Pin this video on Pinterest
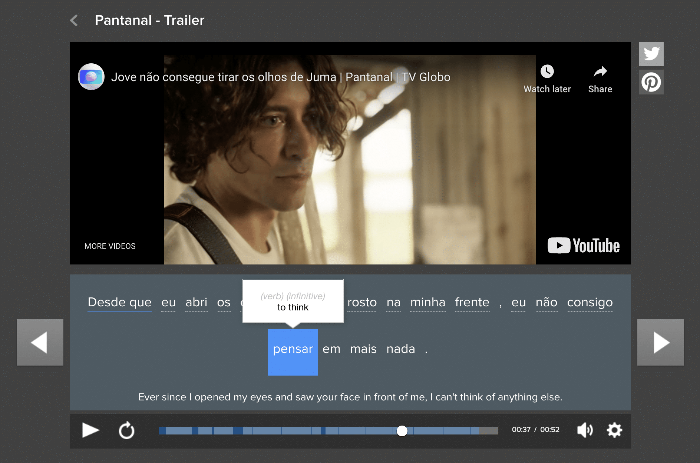Image resolution: width=700 pixels, height=463 pixels. (x=651, y=82)
